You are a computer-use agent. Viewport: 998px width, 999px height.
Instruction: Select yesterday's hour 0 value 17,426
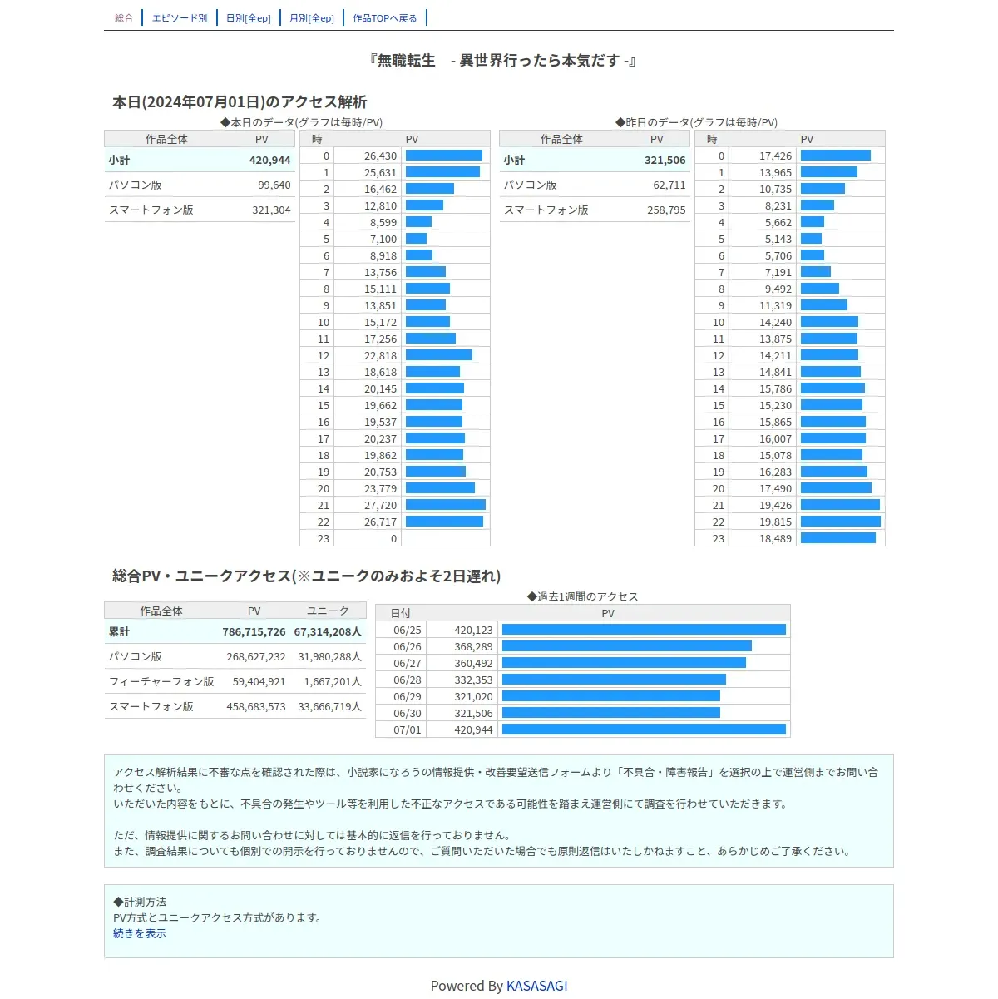(x=775, y=156)
